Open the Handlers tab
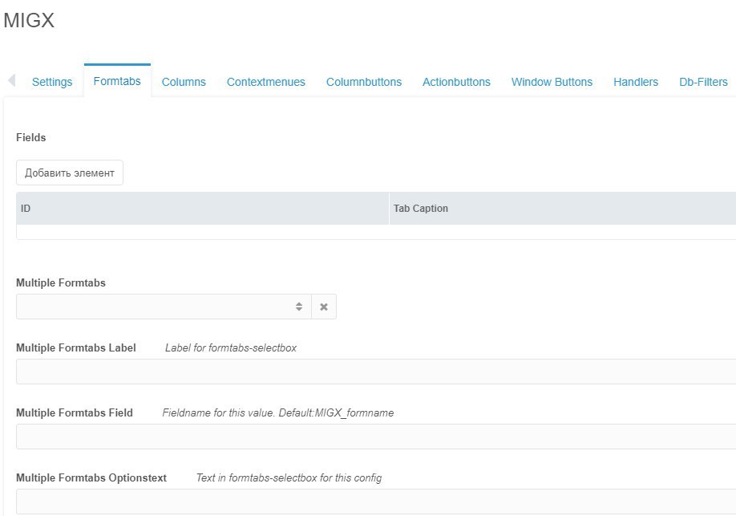 636,82
